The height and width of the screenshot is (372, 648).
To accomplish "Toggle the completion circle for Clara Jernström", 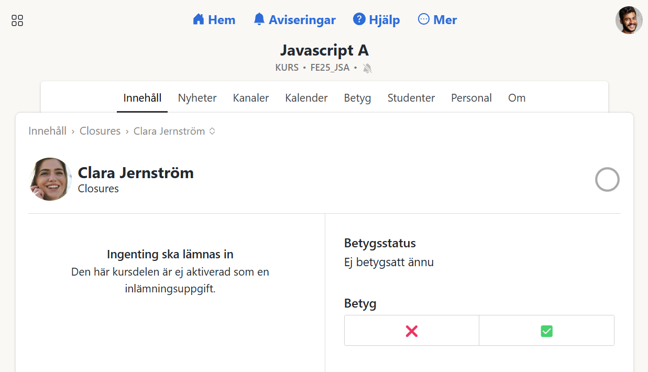I will point(607,180).
